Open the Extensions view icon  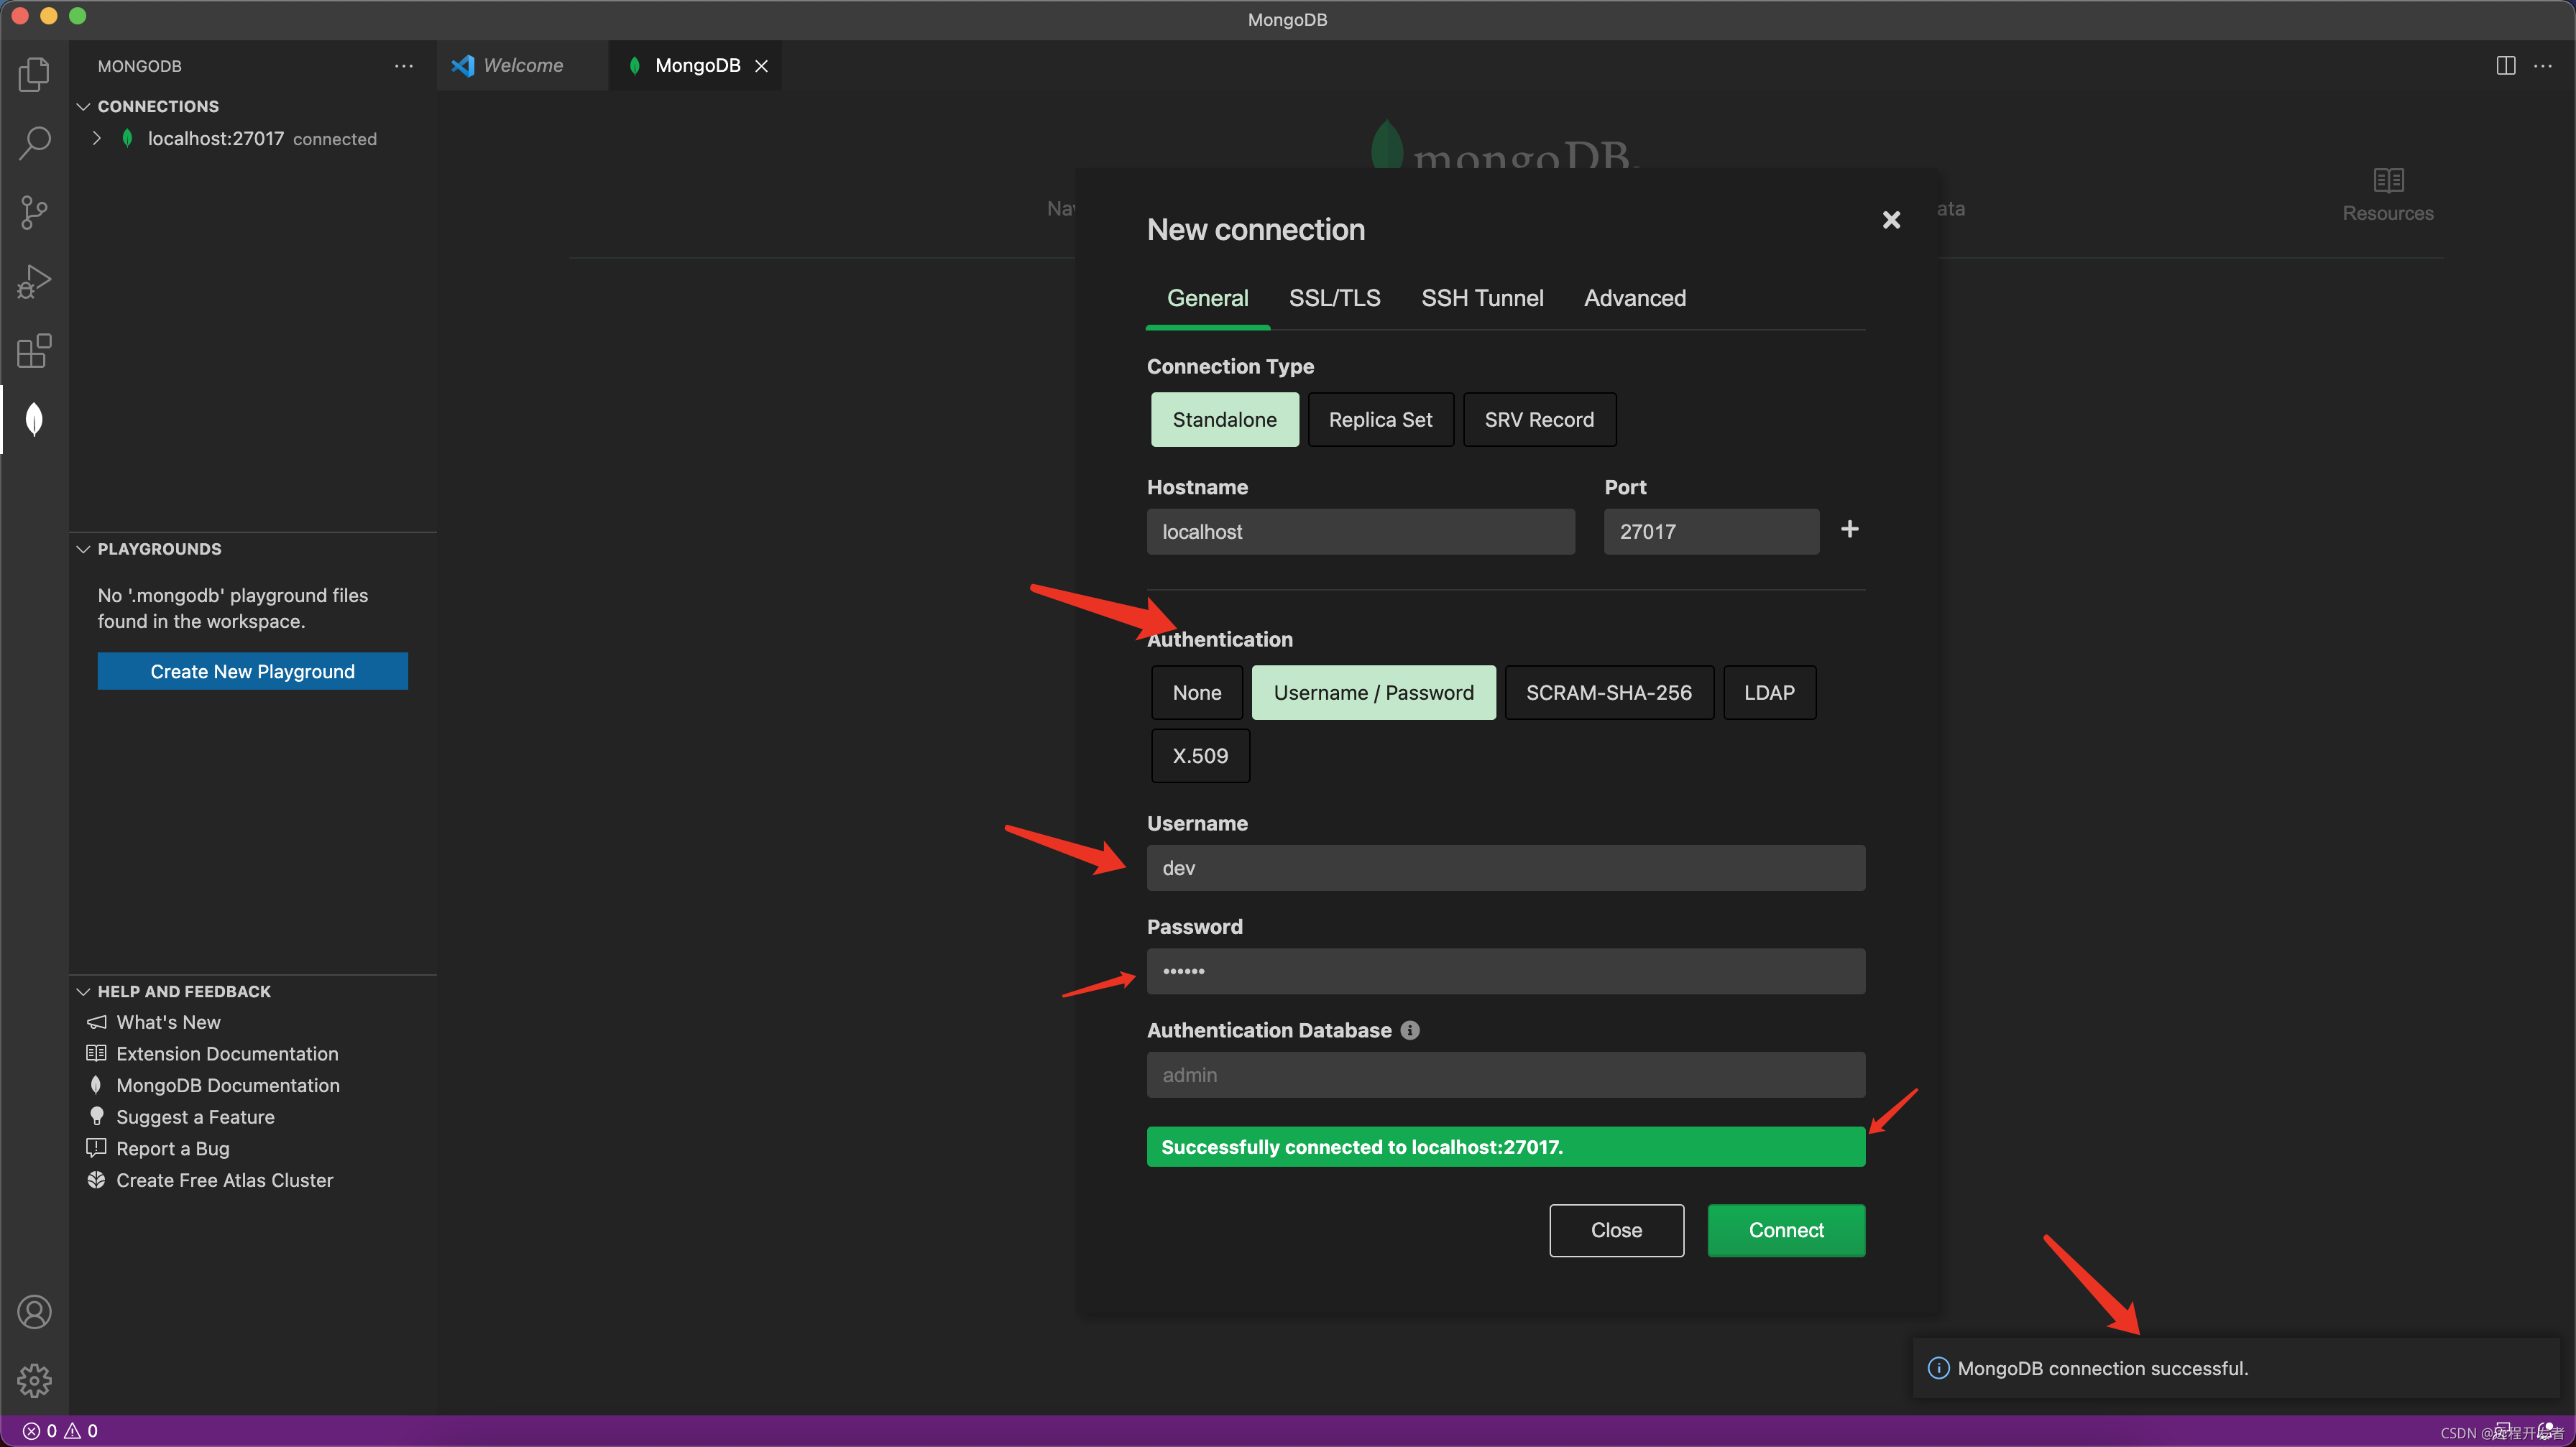34,351
